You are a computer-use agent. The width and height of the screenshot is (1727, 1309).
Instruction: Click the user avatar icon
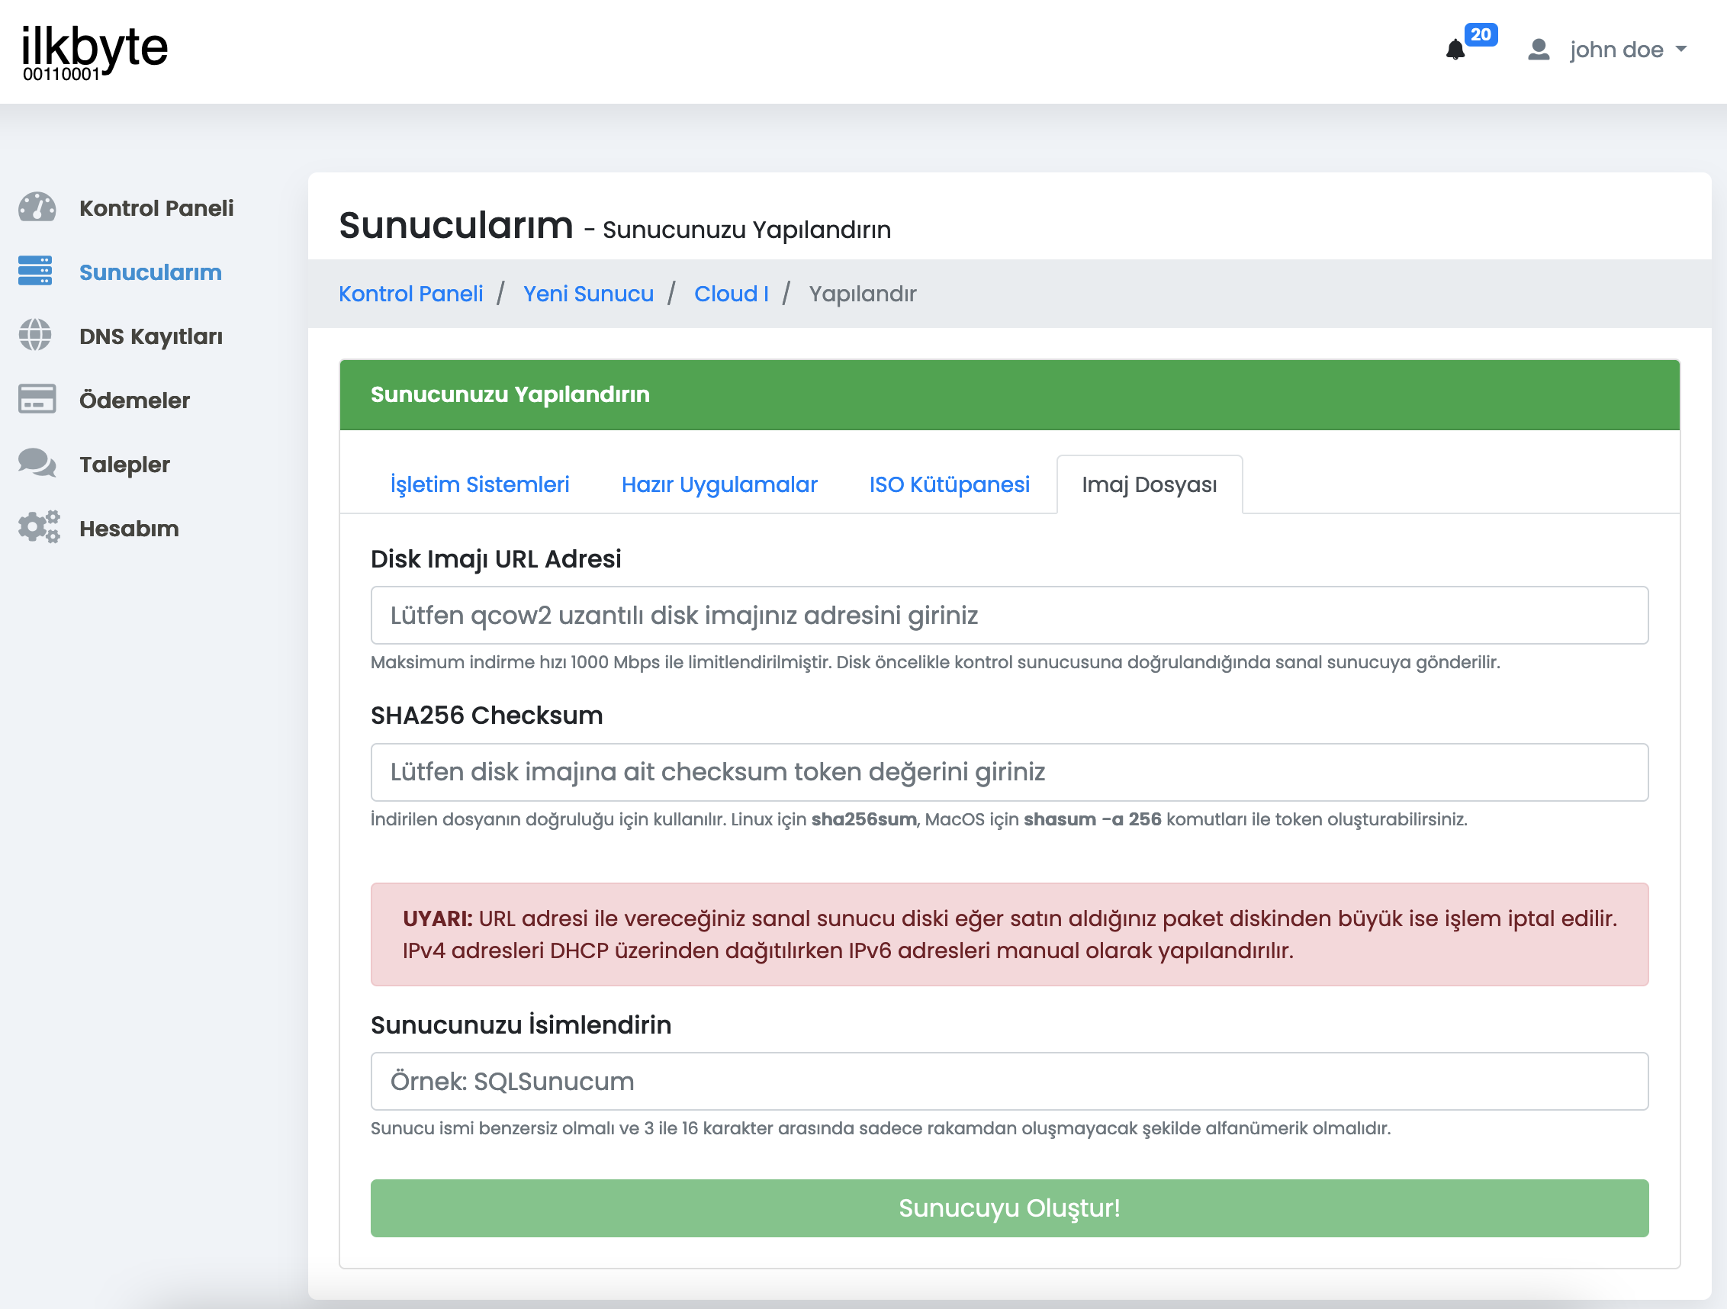pyautogui.click(x=1538, y=50)
